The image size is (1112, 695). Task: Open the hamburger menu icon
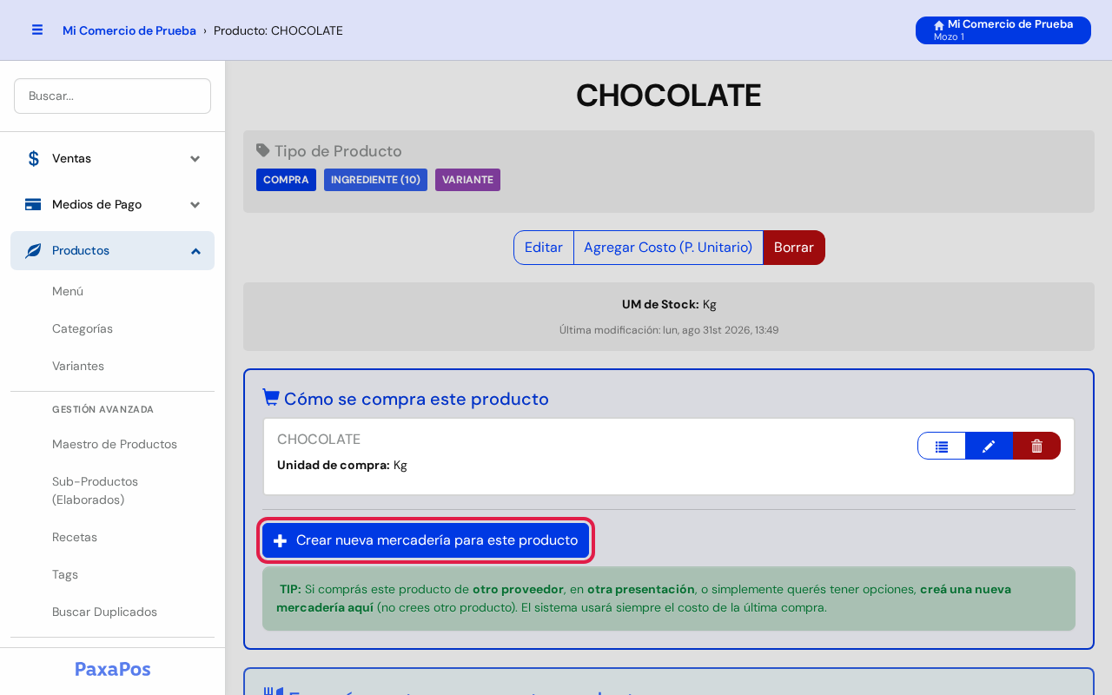pyautogui.click(x=37, y=30)
